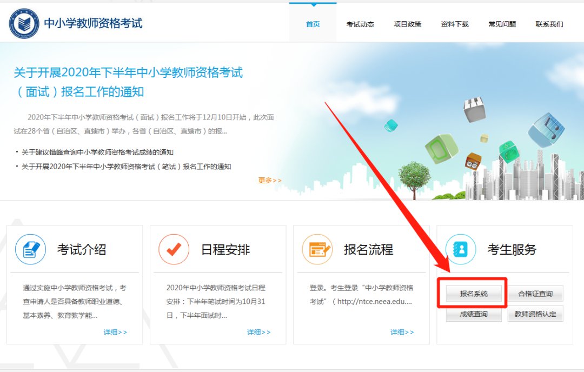The width and height of the screenshot is (584, 372).
Task: Navigate to 联系我们 page
Action: [x=549, y=24]
